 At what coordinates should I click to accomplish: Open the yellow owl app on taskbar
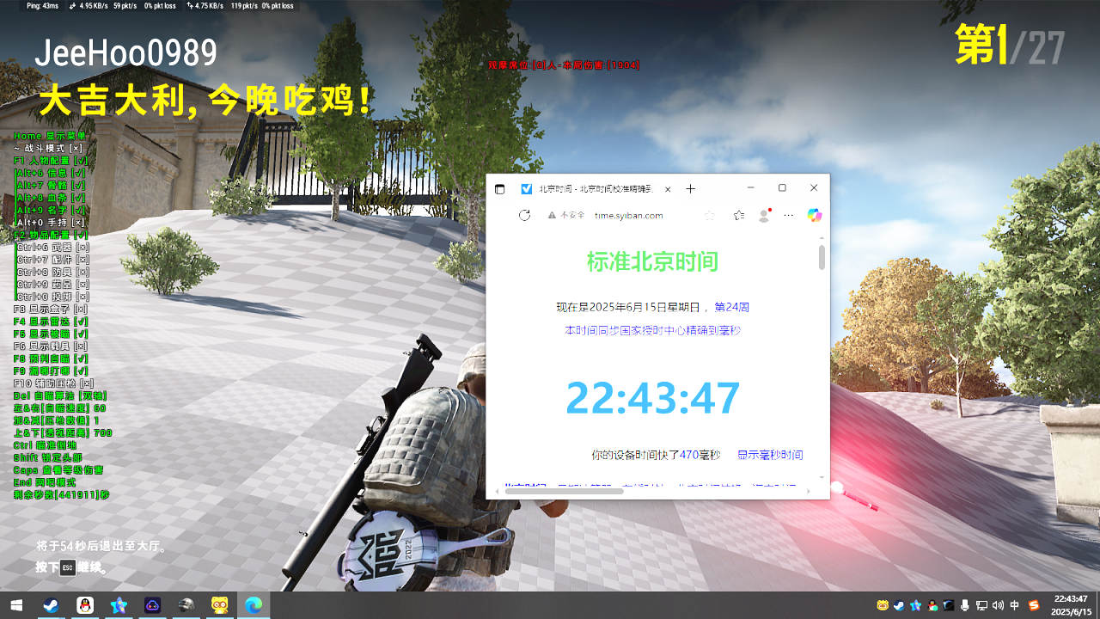(220, 605)
